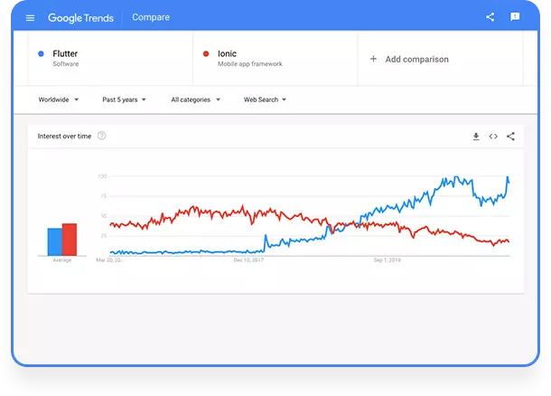The image size is (551, 396).
Task: Open the Web Search type dropdown
Action: coord(265,99)
